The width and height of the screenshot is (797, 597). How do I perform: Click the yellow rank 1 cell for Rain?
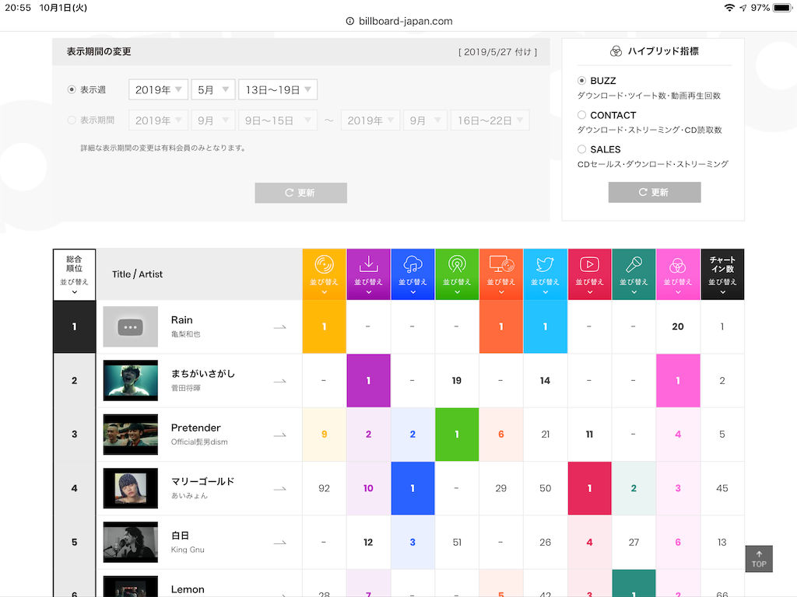pyautogui.click(x=325, y=327)
